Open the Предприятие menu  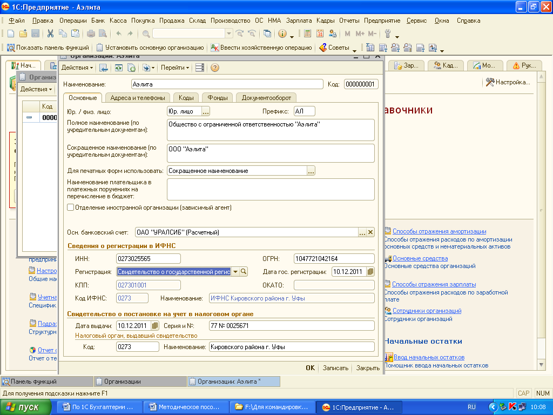pyautogui.click(x=382, y=21)
